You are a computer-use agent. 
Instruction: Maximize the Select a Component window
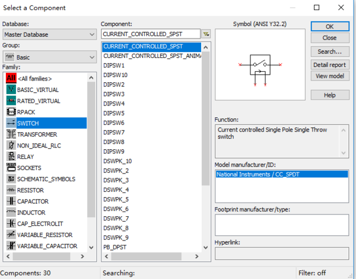pos(316,8)
